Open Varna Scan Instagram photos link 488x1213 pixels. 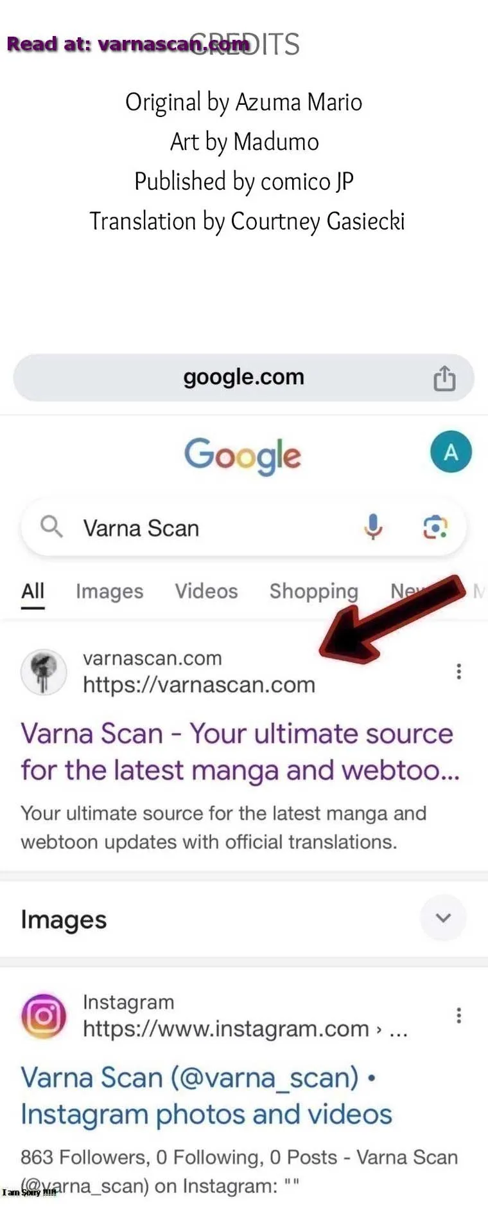[206, 1095]
